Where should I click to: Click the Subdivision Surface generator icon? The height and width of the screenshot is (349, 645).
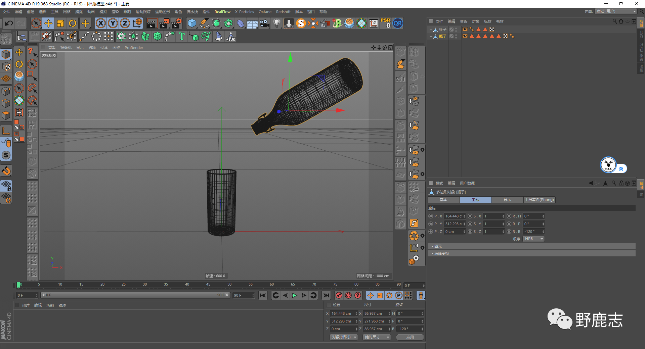point(216,23)
